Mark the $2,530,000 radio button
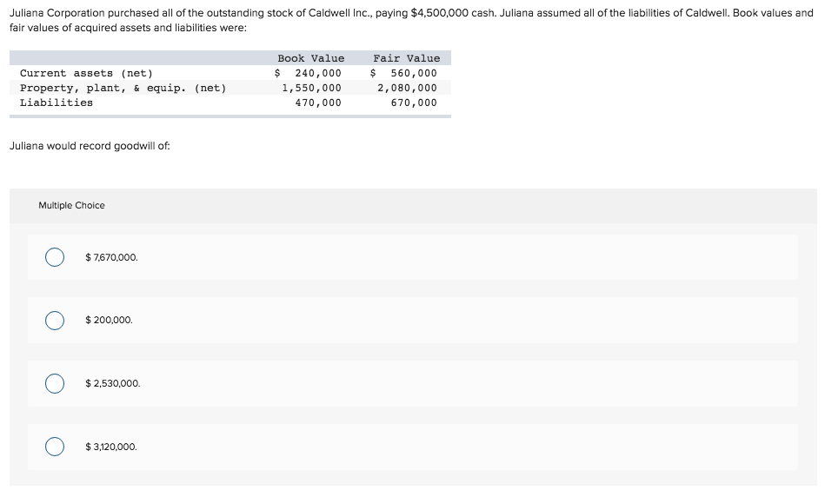The width and height of the screenshot is (825, 497). point(55,383)
